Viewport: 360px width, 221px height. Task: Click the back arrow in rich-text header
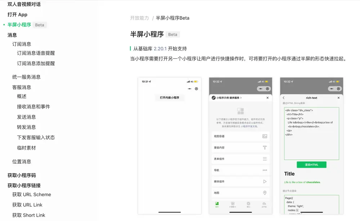coord(284,98)
